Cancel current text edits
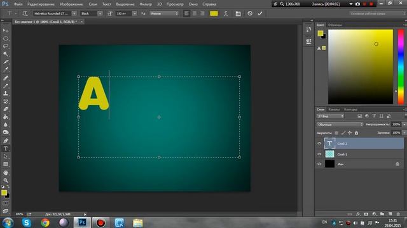The height and width of the screenshot is (228, 407). click(x=250, y=13)
